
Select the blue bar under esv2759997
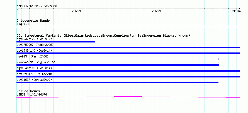point(128,47)
